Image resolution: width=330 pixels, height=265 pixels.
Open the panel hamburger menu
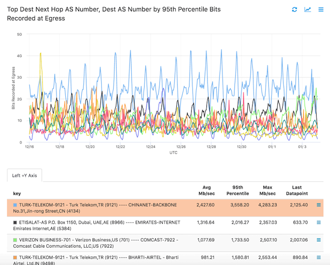point(321,9)
